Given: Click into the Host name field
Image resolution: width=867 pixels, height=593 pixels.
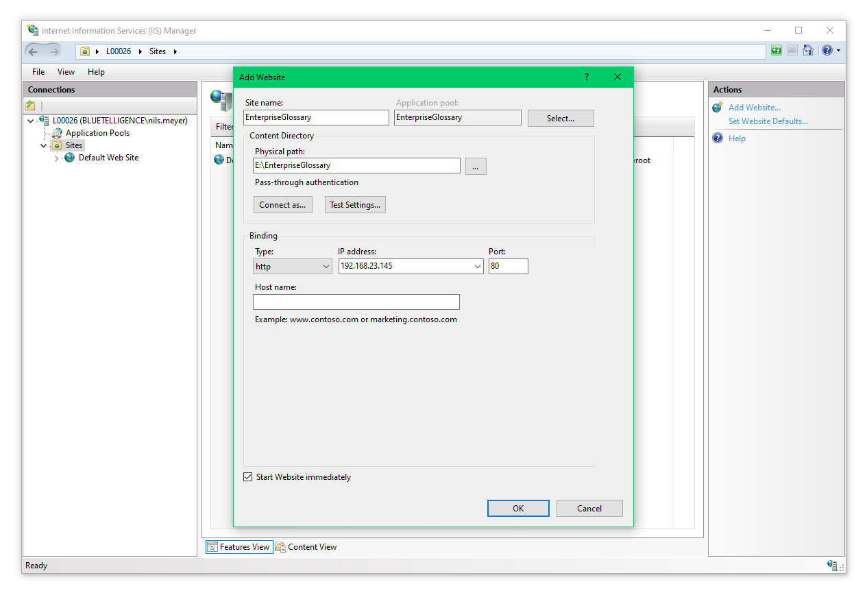Looking at the screenshot, I should point(356,302).
